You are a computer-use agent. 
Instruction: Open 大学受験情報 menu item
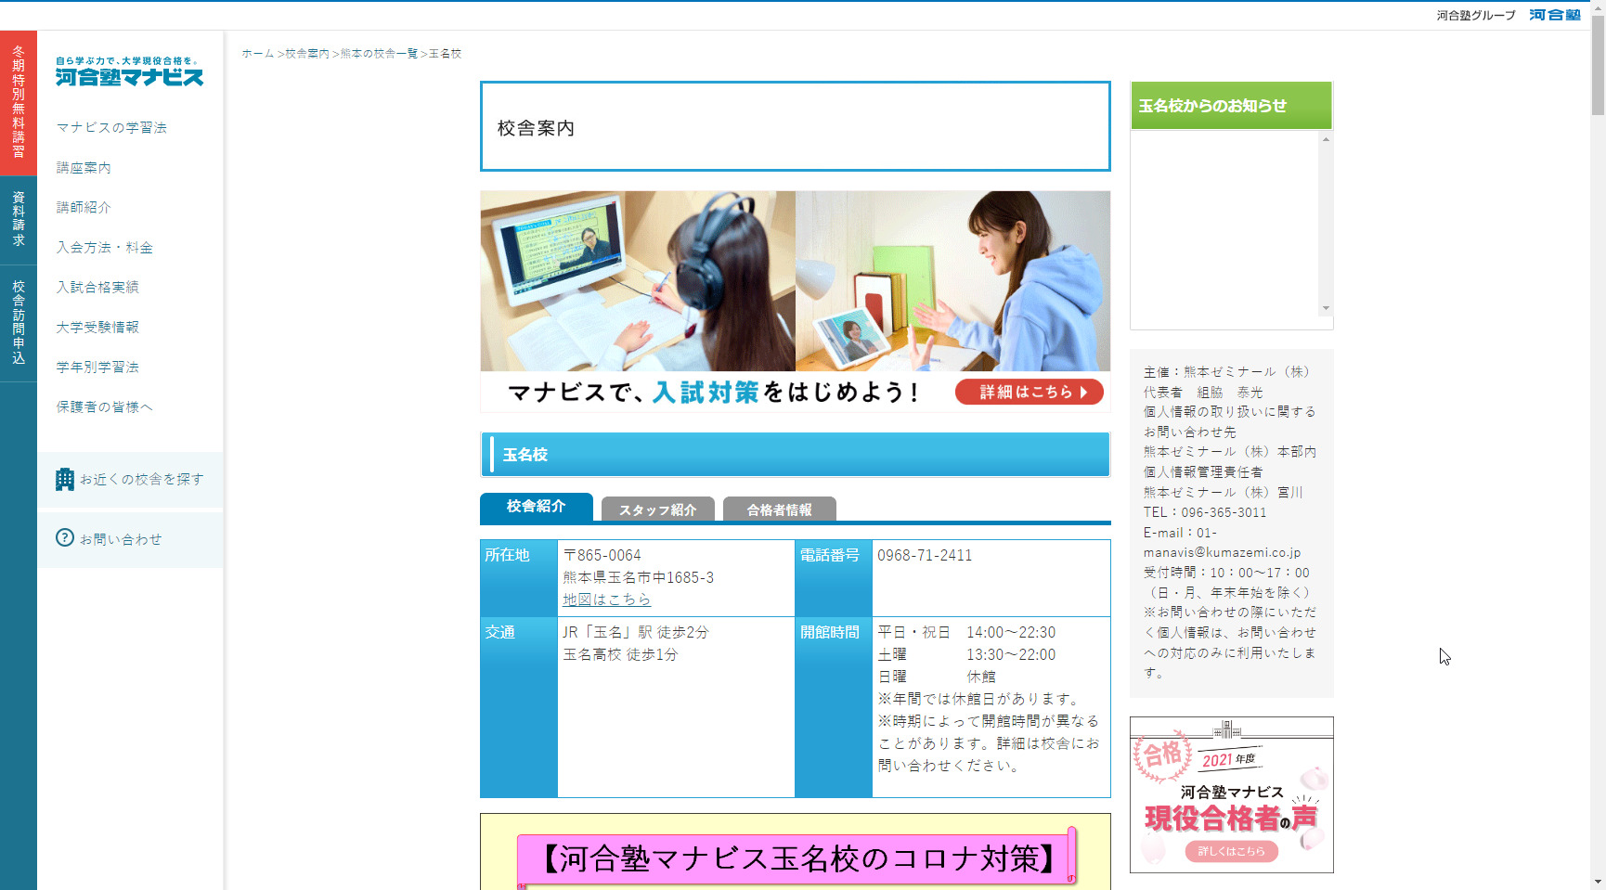point(97,327)
